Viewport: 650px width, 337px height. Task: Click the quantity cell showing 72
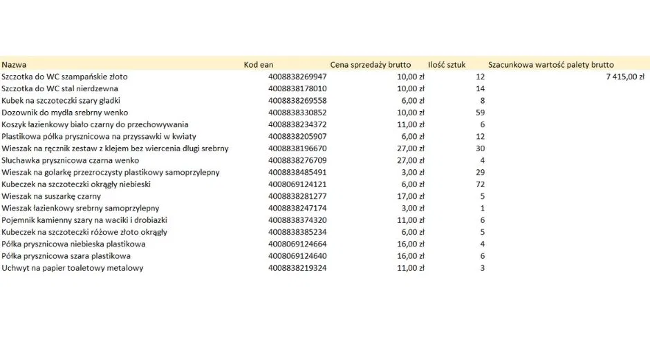[x=481, y=184]
